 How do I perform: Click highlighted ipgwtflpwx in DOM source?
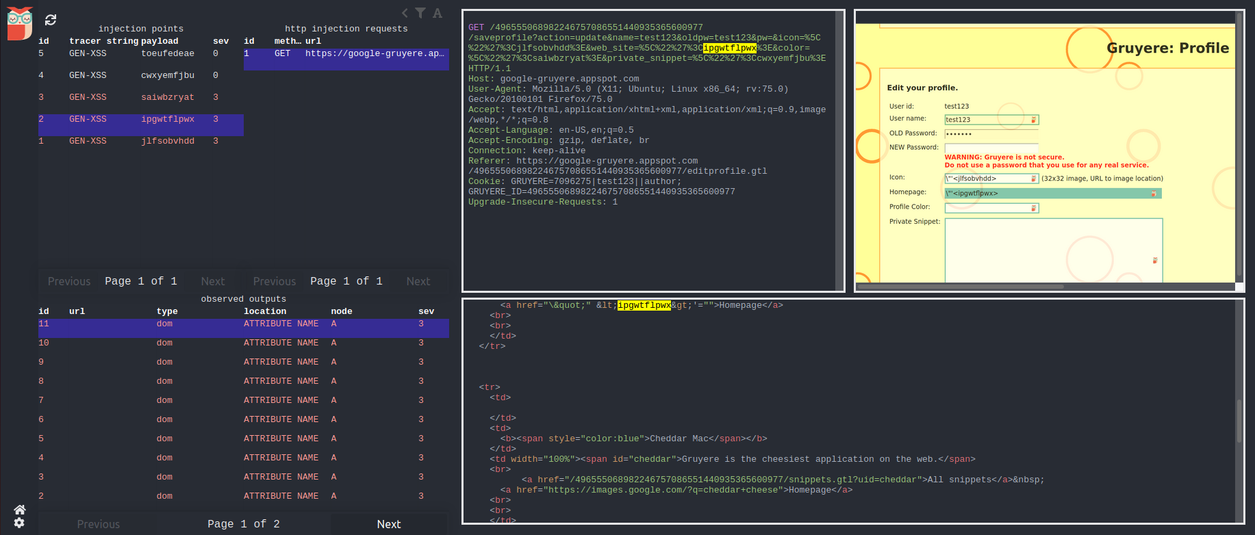[x=644, y=305]
